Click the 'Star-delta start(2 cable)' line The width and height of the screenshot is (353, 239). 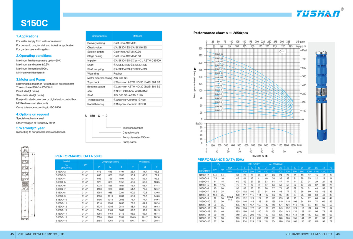(x=30, y=95)
